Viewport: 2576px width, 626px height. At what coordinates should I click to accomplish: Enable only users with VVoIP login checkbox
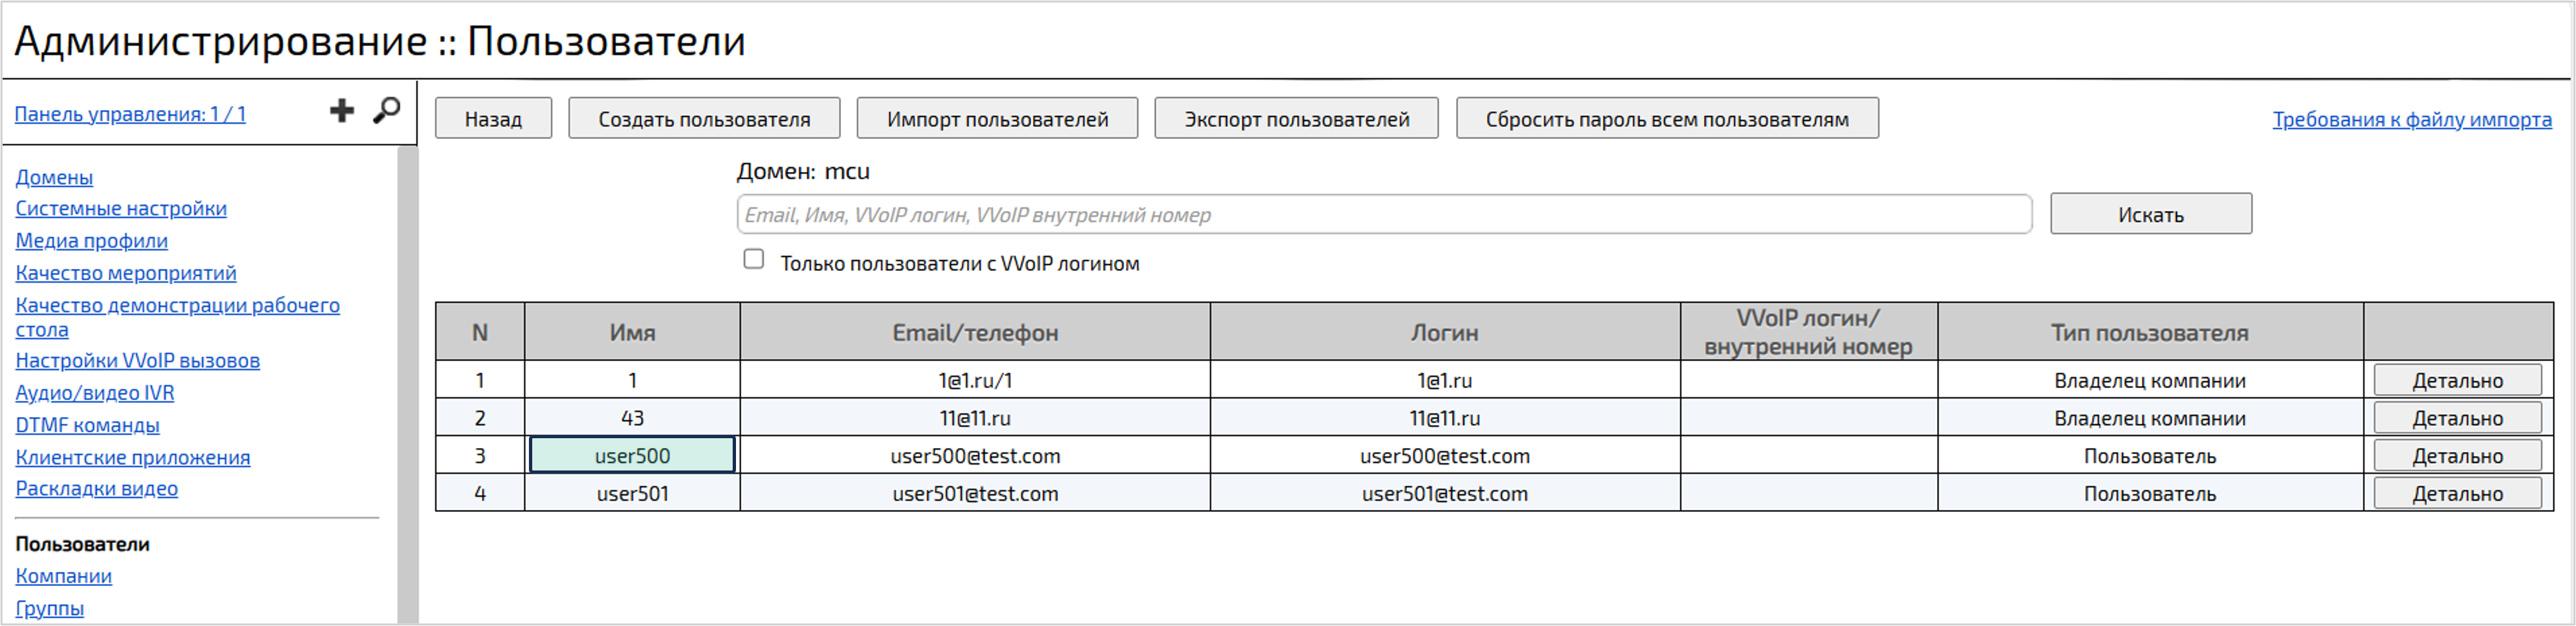tap(754, 260)
